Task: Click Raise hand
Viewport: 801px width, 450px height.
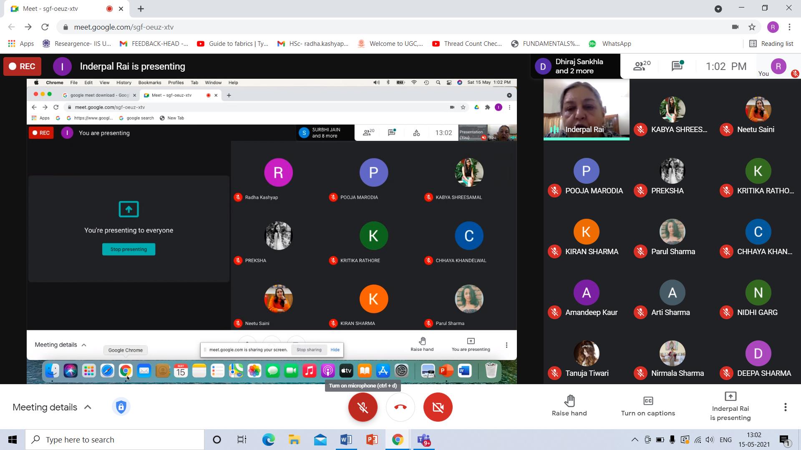Action: pos(569,406)
